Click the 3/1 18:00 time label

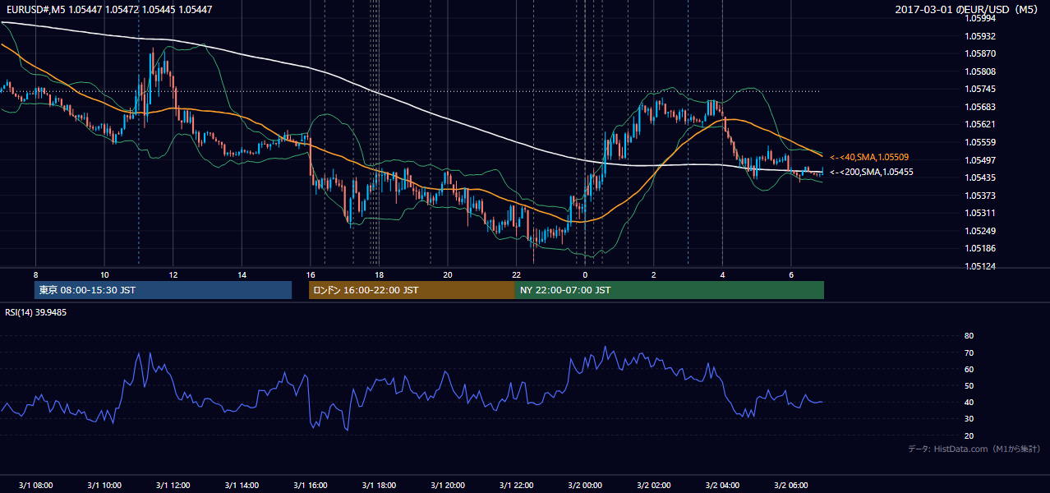[x=379, y=486]
